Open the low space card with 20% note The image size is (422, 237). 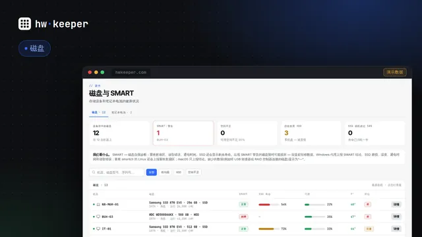point(247,133)
